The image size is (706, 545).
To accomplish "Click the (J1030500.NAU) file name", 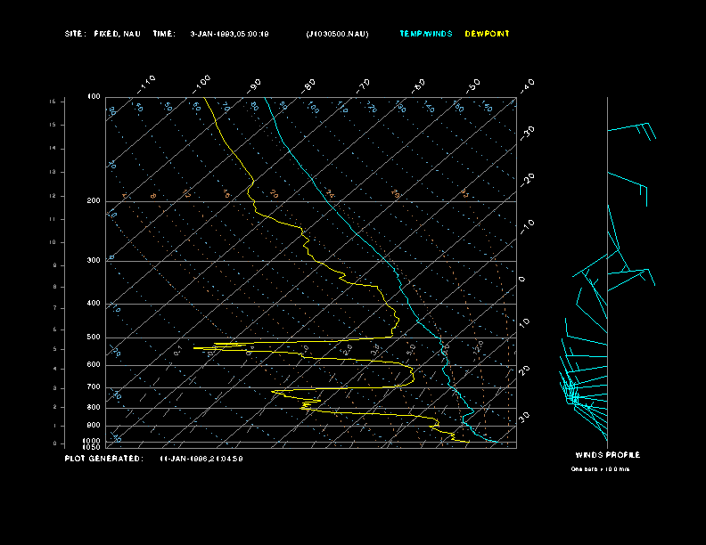I will [x=337, y=34].
